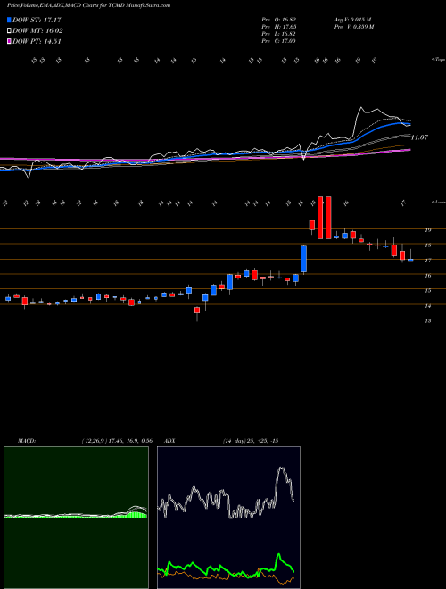Click the lowest red candlestick near 13.5
446x589 pixels.
click(x=197, y=311)
